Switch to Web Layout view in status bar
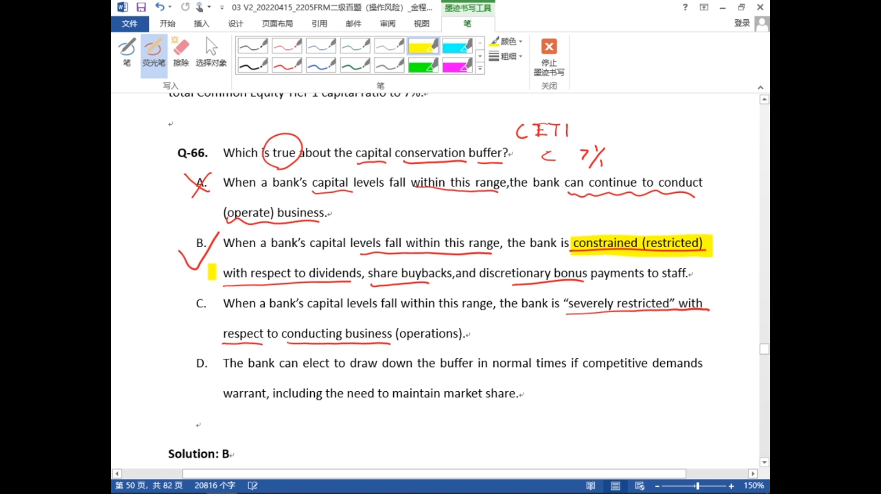 point(640,486)
